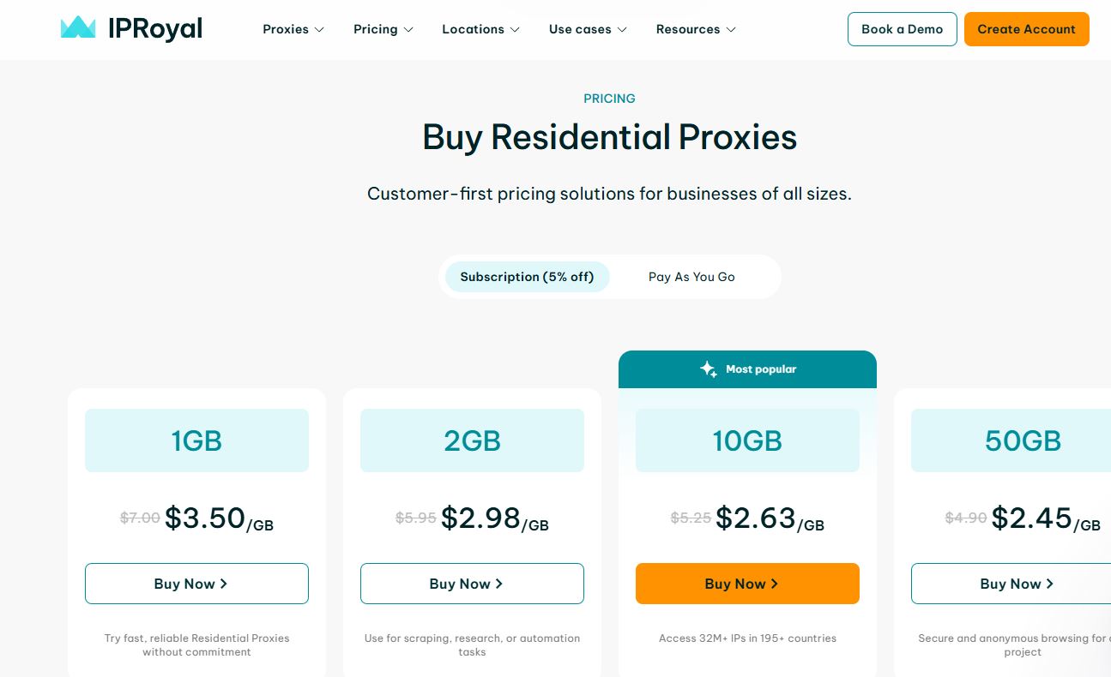This screenshot has width=1111, height=677.
Task: Click the Book a Demo button
Action: click(x=903, y=29)
